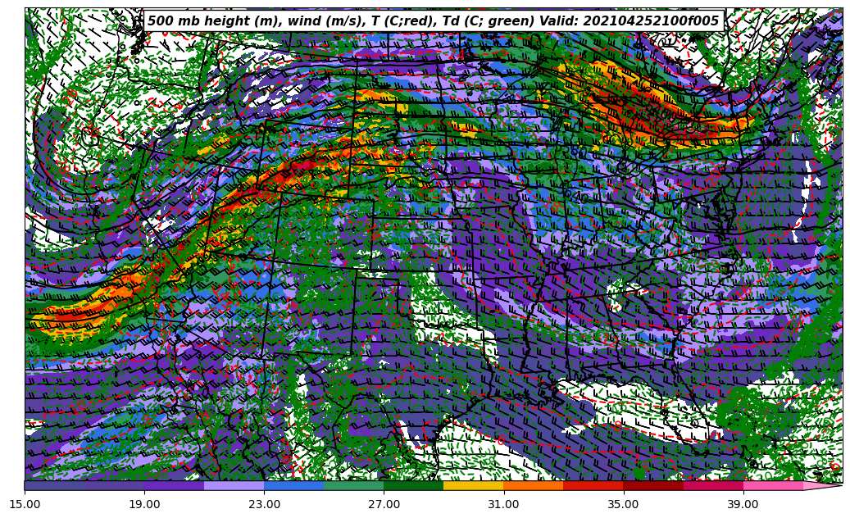Click the 15.00 colorbar tick label

pos(25,504)
